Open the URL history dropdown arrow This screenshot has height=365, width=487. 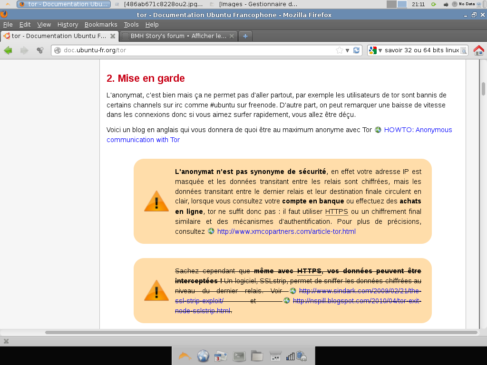348,50
